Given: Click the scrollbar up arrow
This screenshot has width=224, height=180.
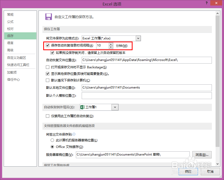Looking at the screenshot, I should click(217, 13).
